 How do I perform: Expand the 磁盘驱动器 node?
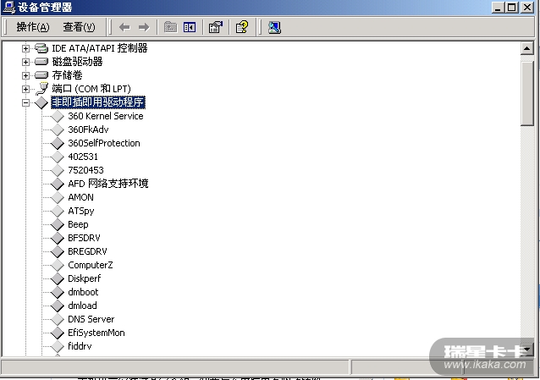[25, 62]
